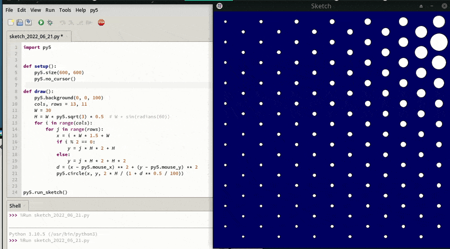Screen dimensions: 450x249
Task: Select the sketch_2022_06_21.py editor tab
Action: [39, 37]
